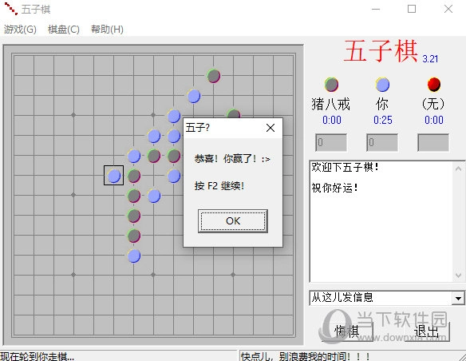Image resolution: width=466 pixels, height=361 pixels.
Task: Close the 五子? dialog with X
Action: (271, 128)
